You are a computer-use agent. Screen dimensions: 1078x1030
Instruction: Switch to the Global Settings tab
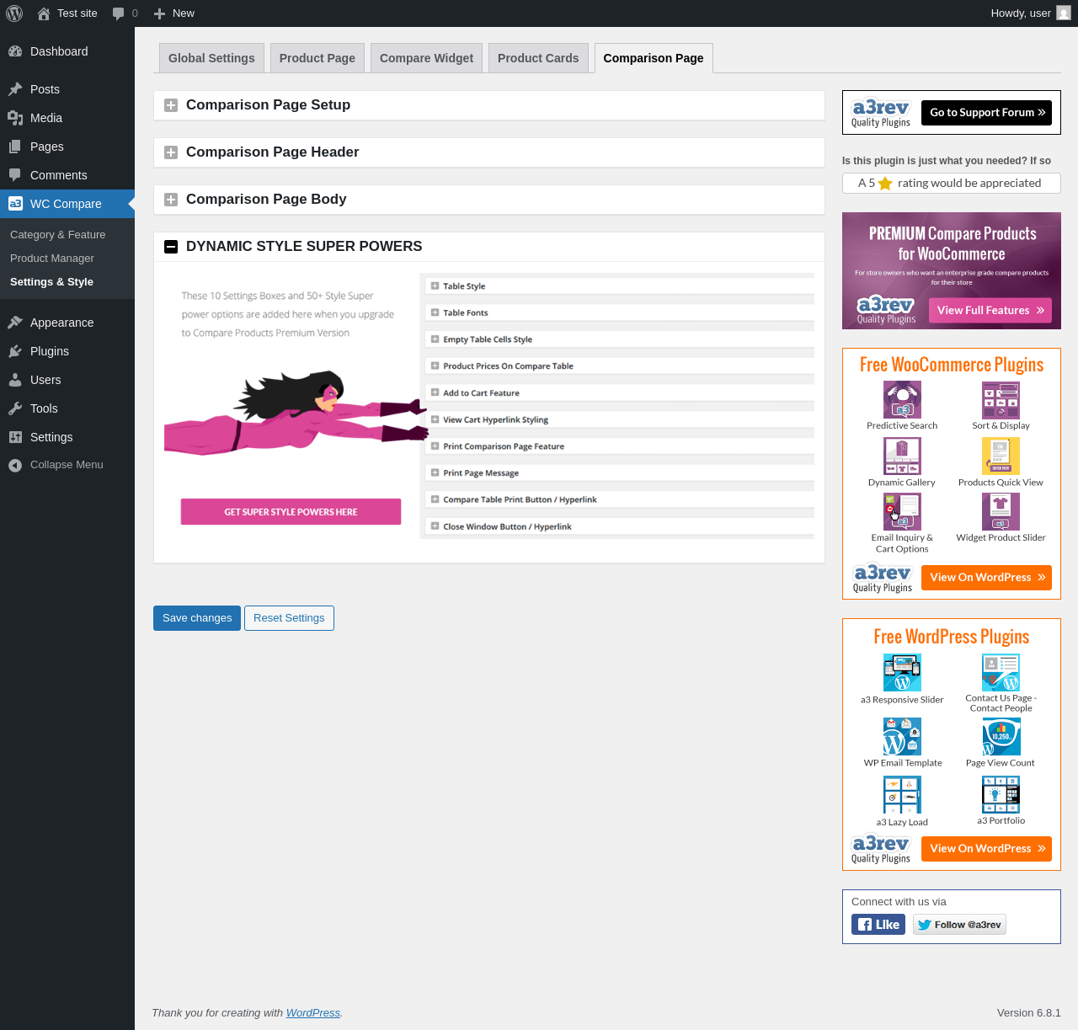[211, 58]
